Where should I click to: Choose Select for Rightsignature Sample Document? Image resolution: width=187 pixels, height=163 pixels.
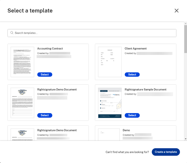pyautogui.click(x=132, y=115)
